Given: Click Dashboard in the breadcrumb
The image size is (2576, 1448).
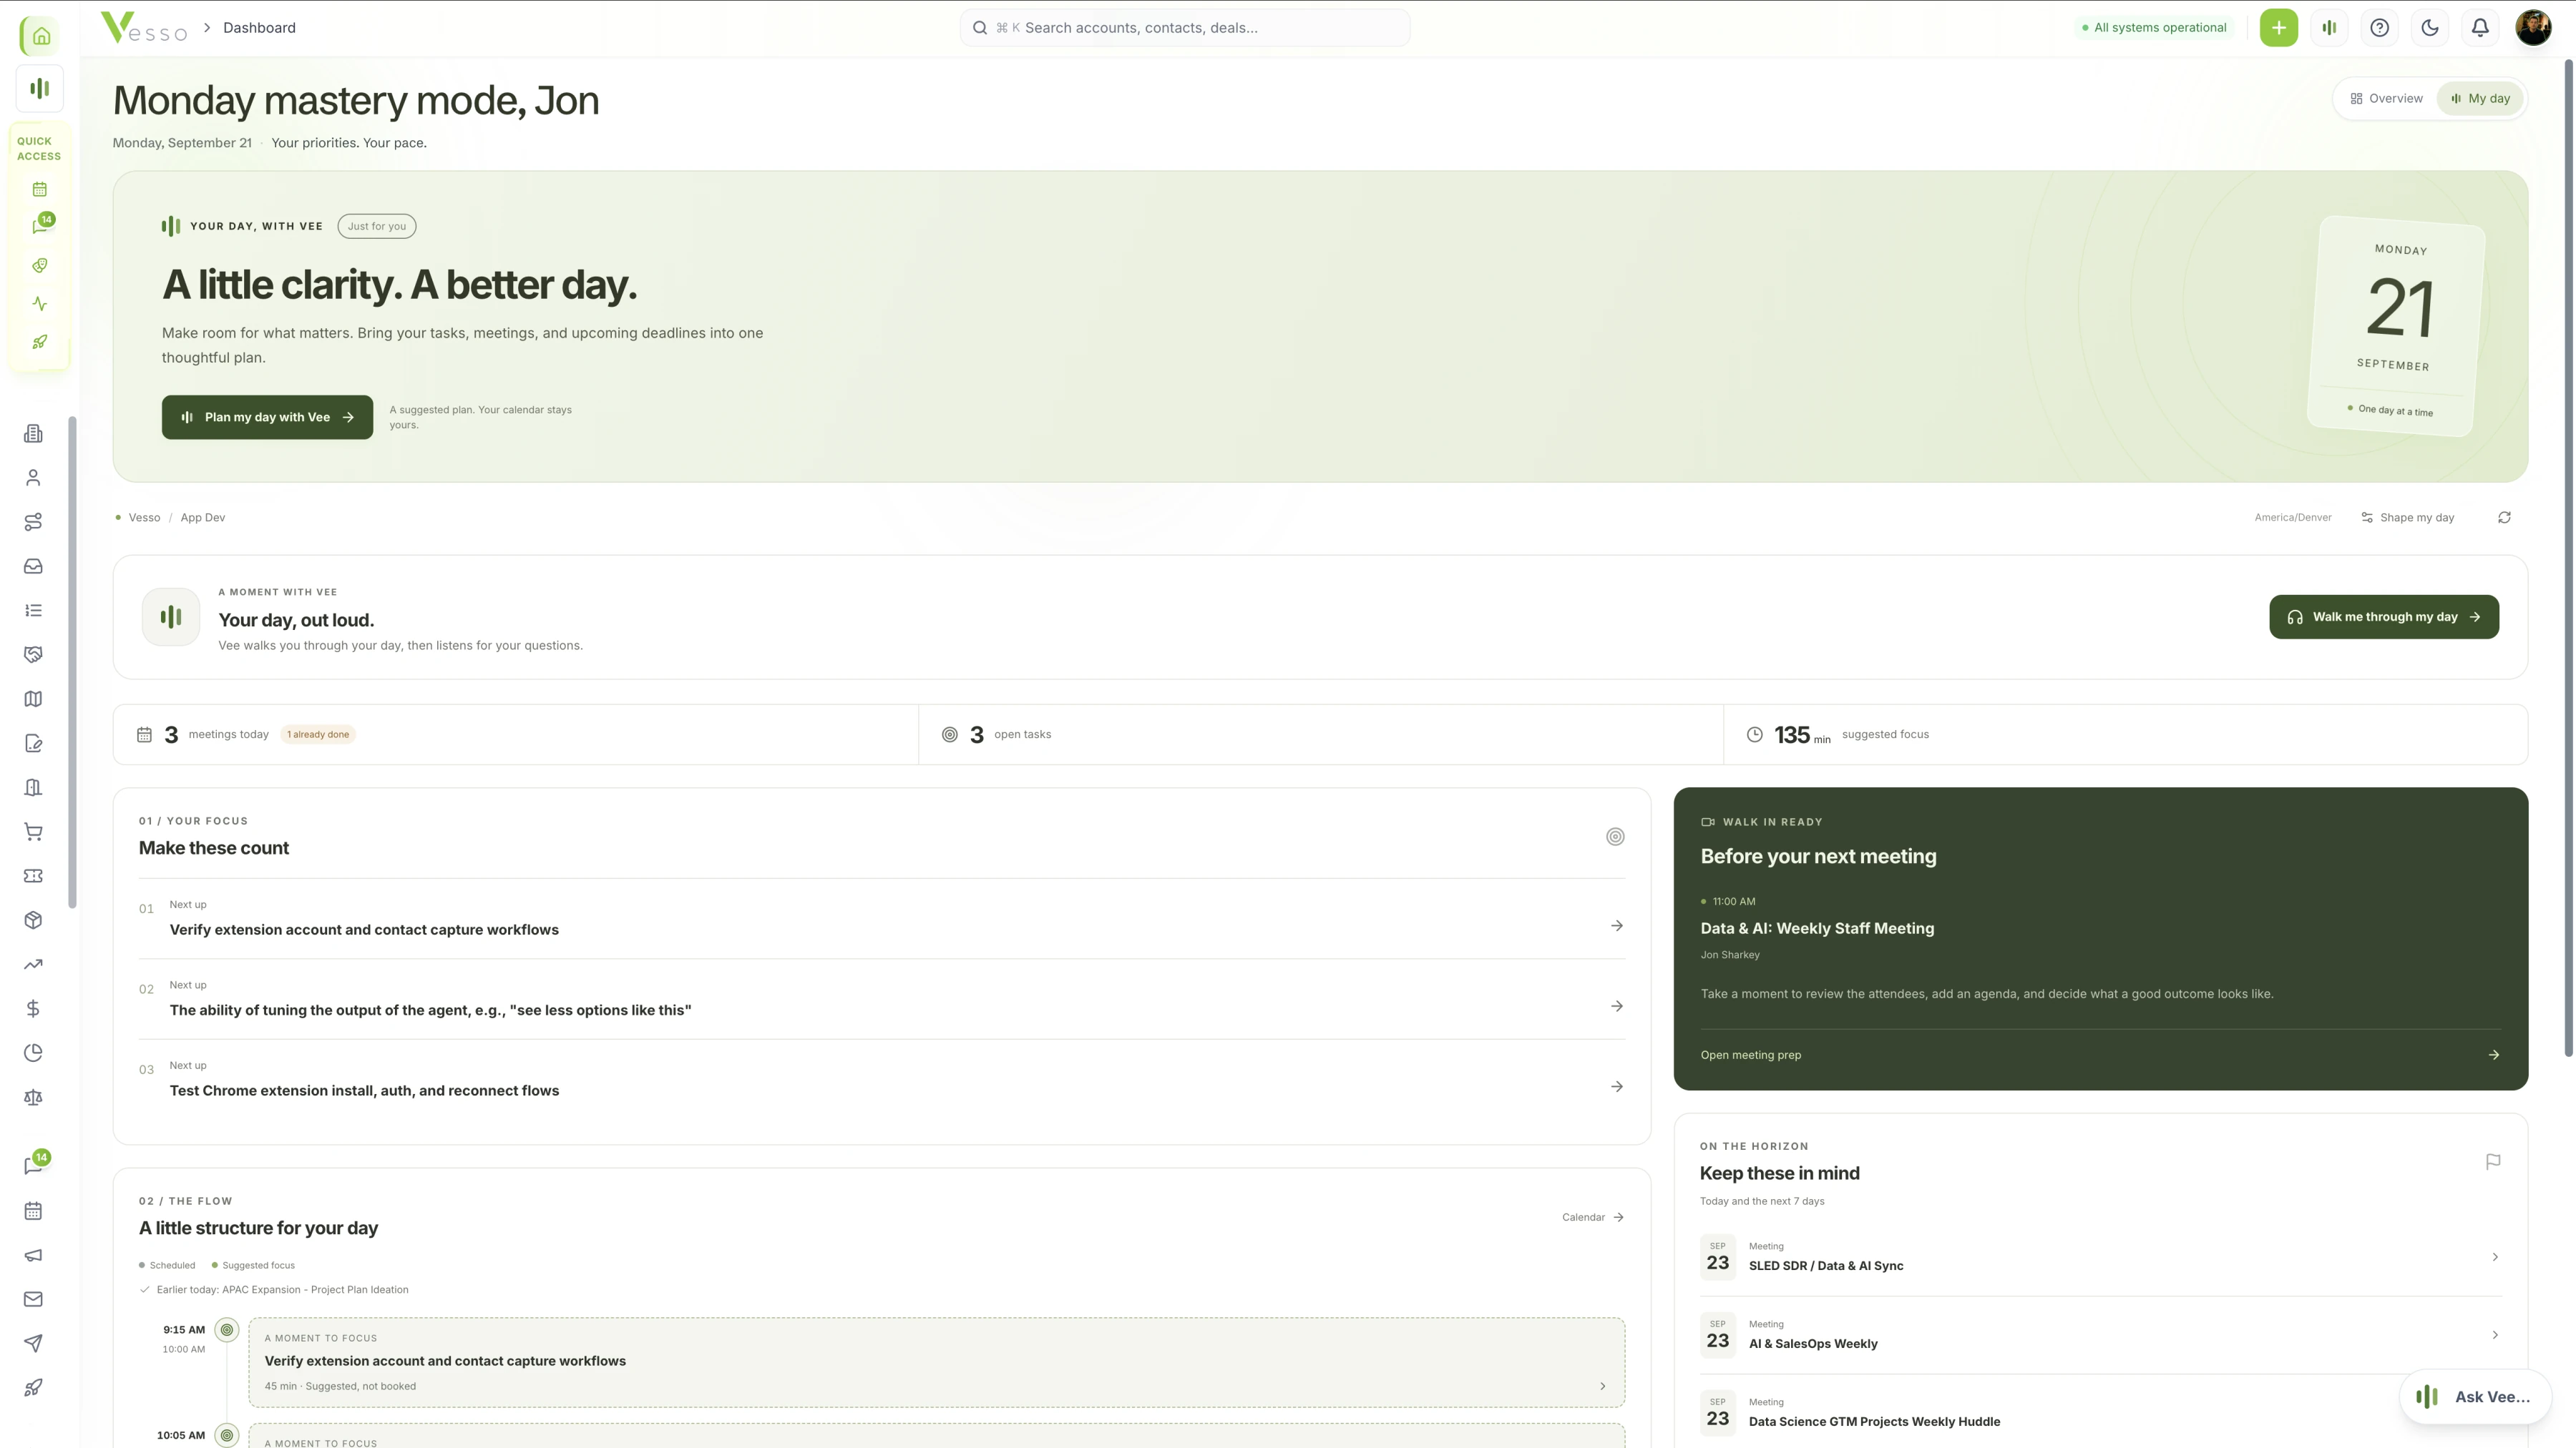Looking at the screenshot, I should pos(259,28).
